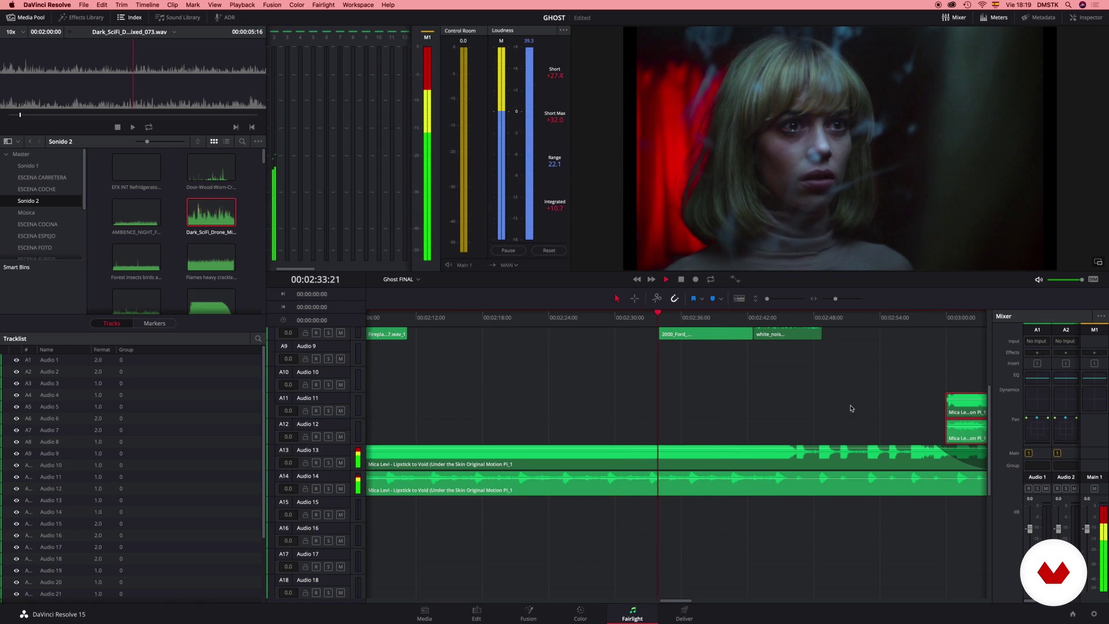This screenshot has height=624, width=1109.
Task: Toggle loop playback in transport bar
Action: pos(711,280)
